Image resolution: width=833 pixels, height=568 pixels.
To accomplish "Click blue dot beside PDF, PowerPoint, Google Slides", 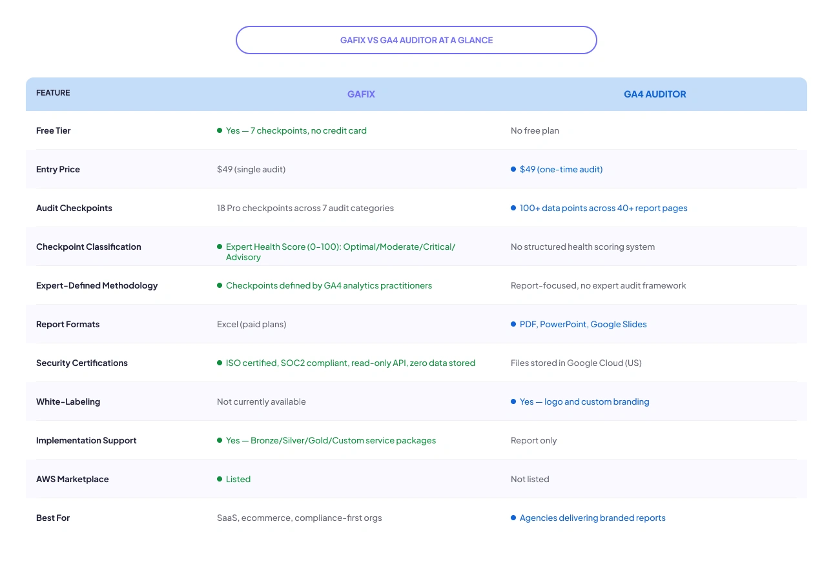I will (513, 324).
